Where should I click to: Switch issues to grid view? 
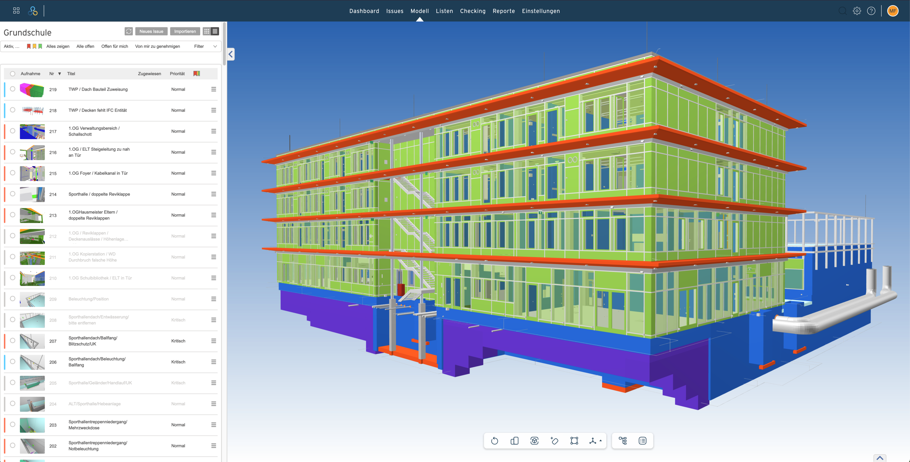click(207, 32)
